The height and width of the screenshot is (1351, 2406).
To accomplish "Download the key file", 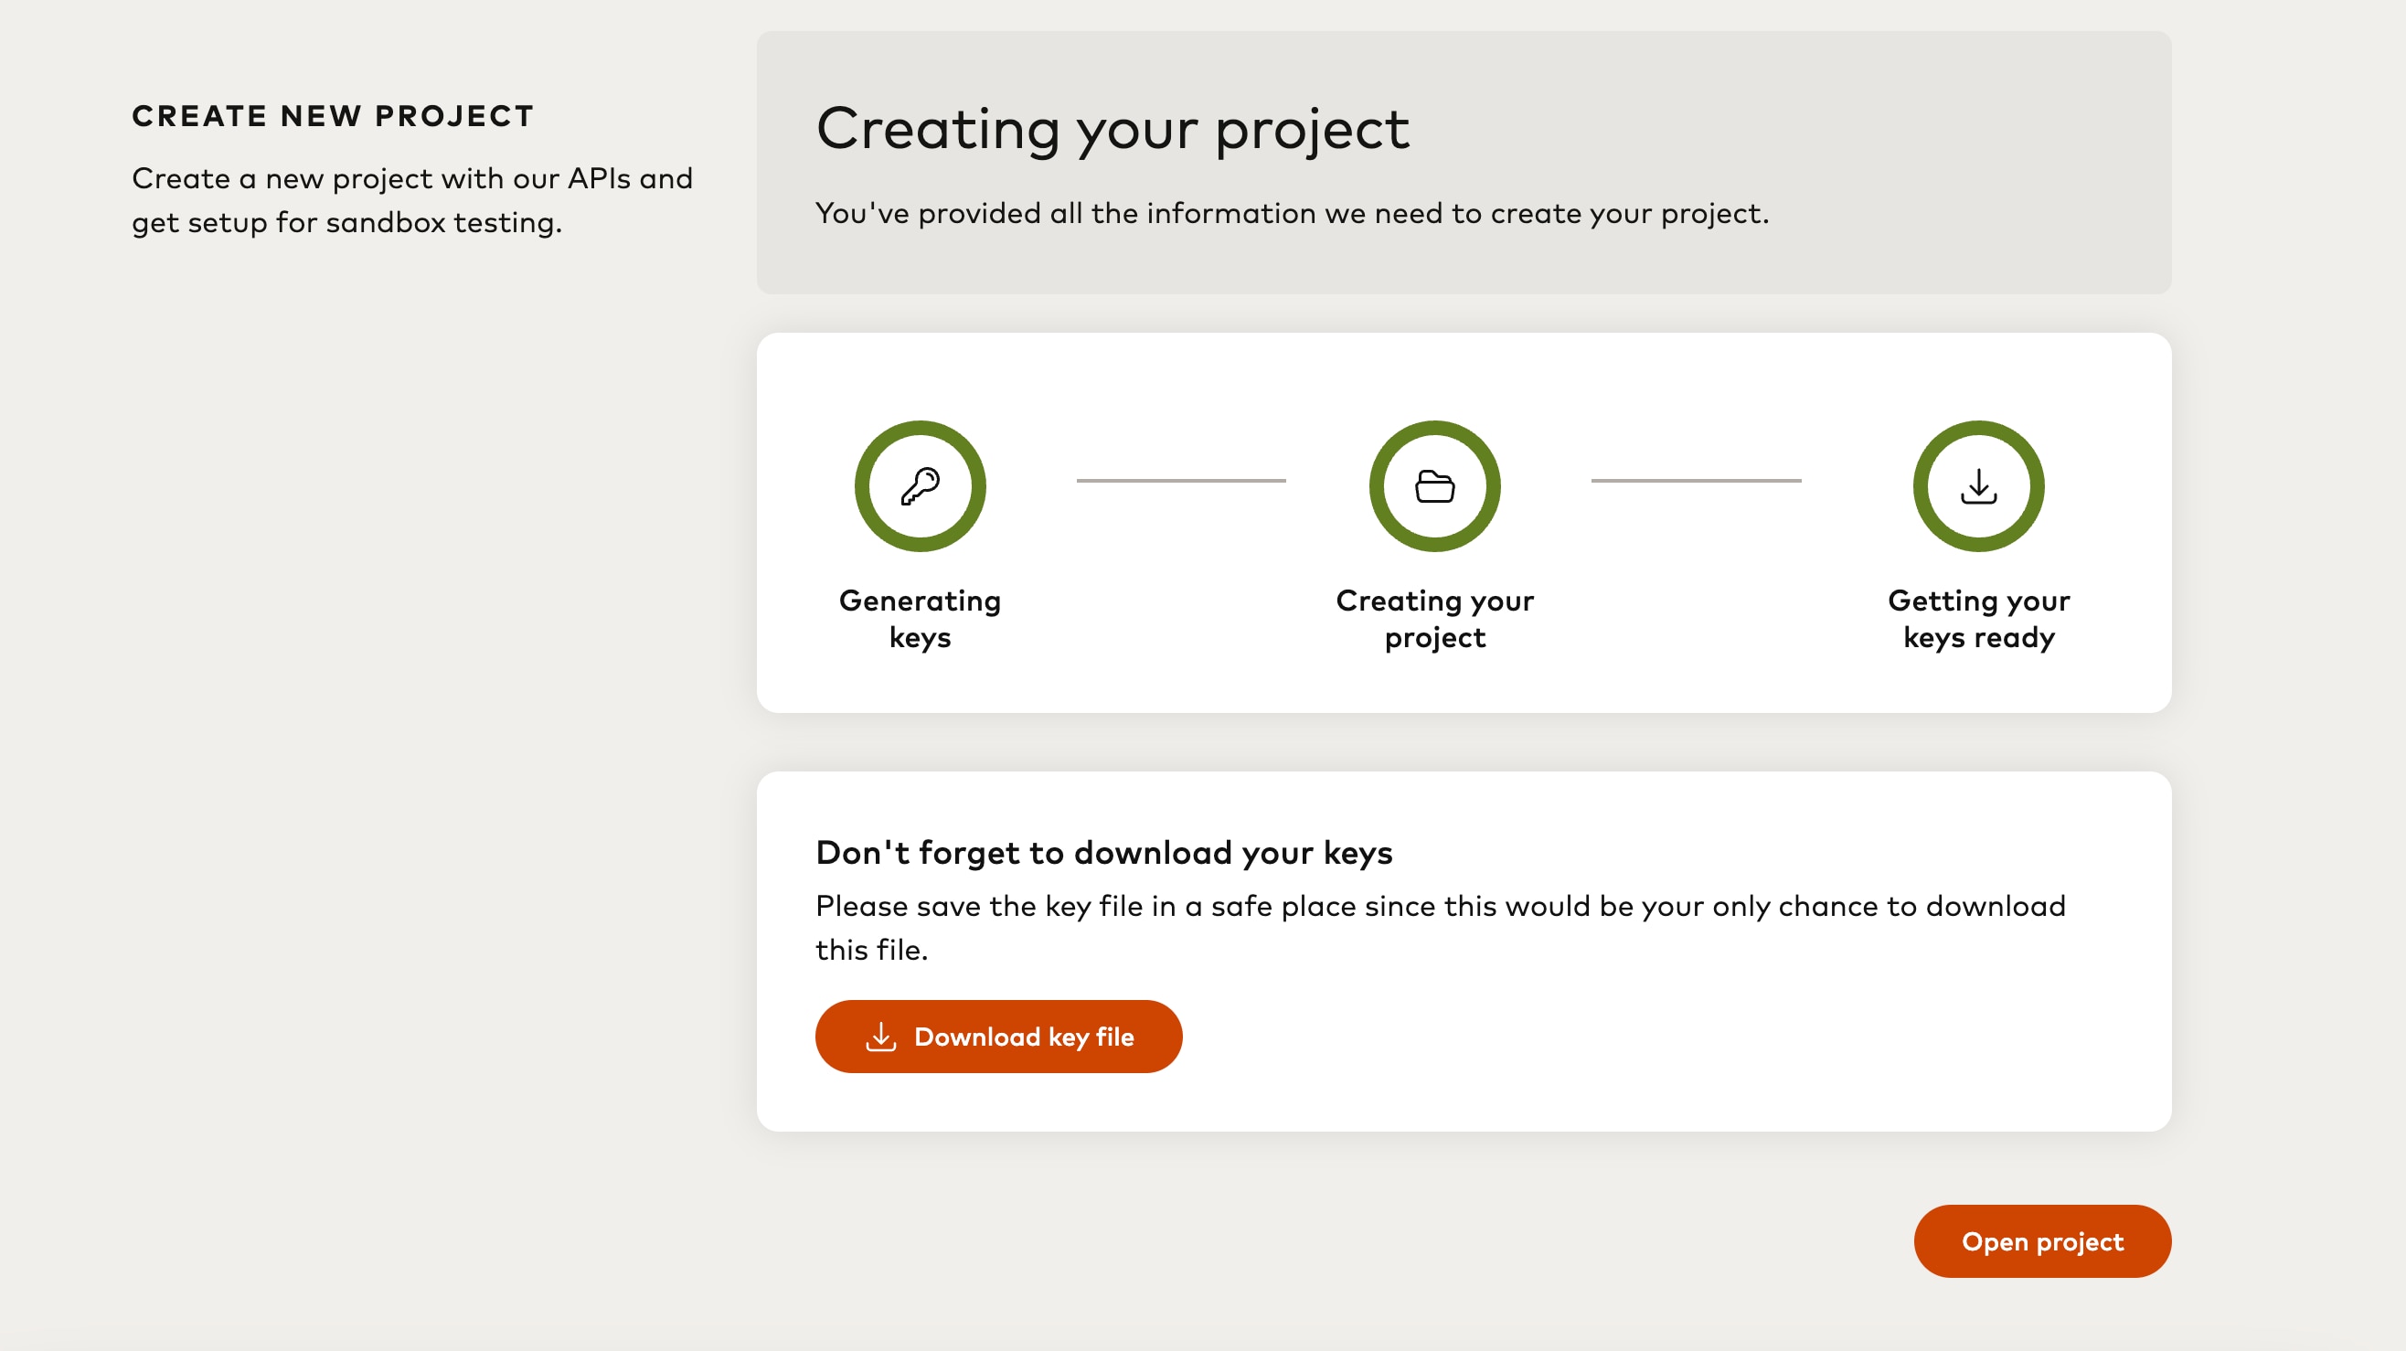I will [x=998, y=1037].
